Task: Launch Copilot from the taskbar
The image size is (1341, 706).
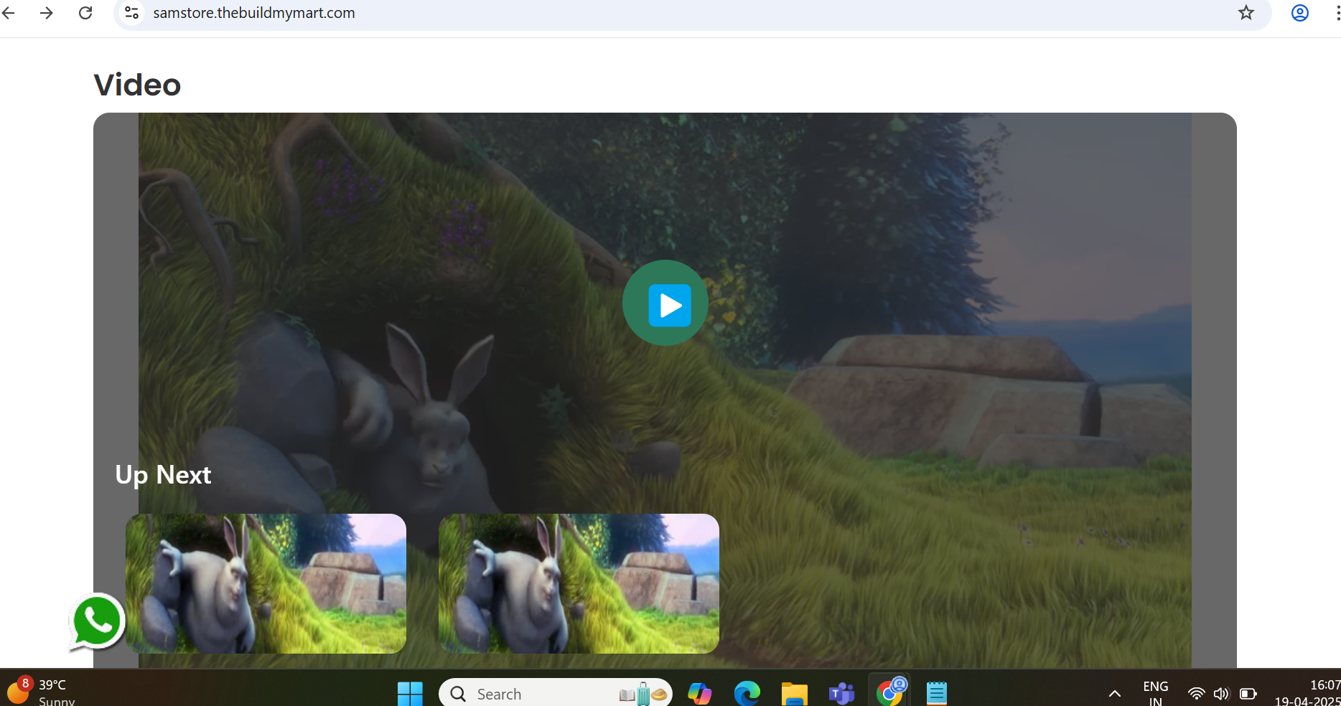Action: (x=700, y=694)
